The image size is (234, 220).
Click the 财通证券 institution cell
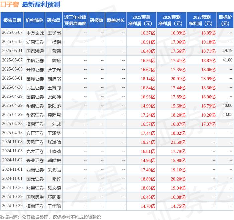[x=35, y=188]
